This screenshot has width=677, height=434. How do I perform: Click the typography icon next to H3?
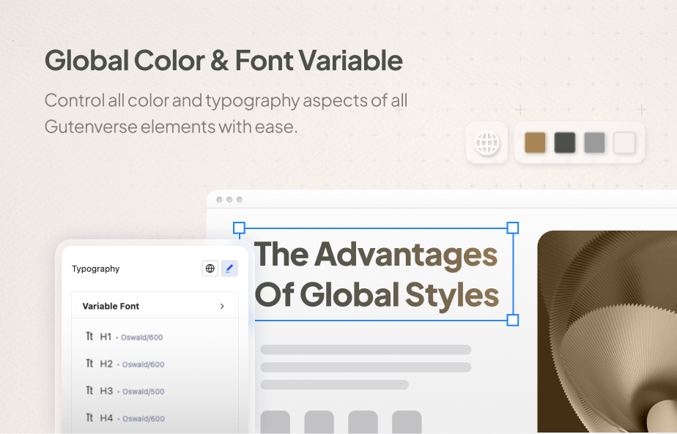tap(89, 391)
